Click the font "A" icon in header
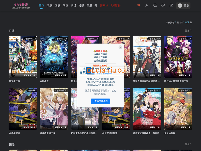Image resolution: width=201 pixels, height=151 pixels. (x=147, y=5)
